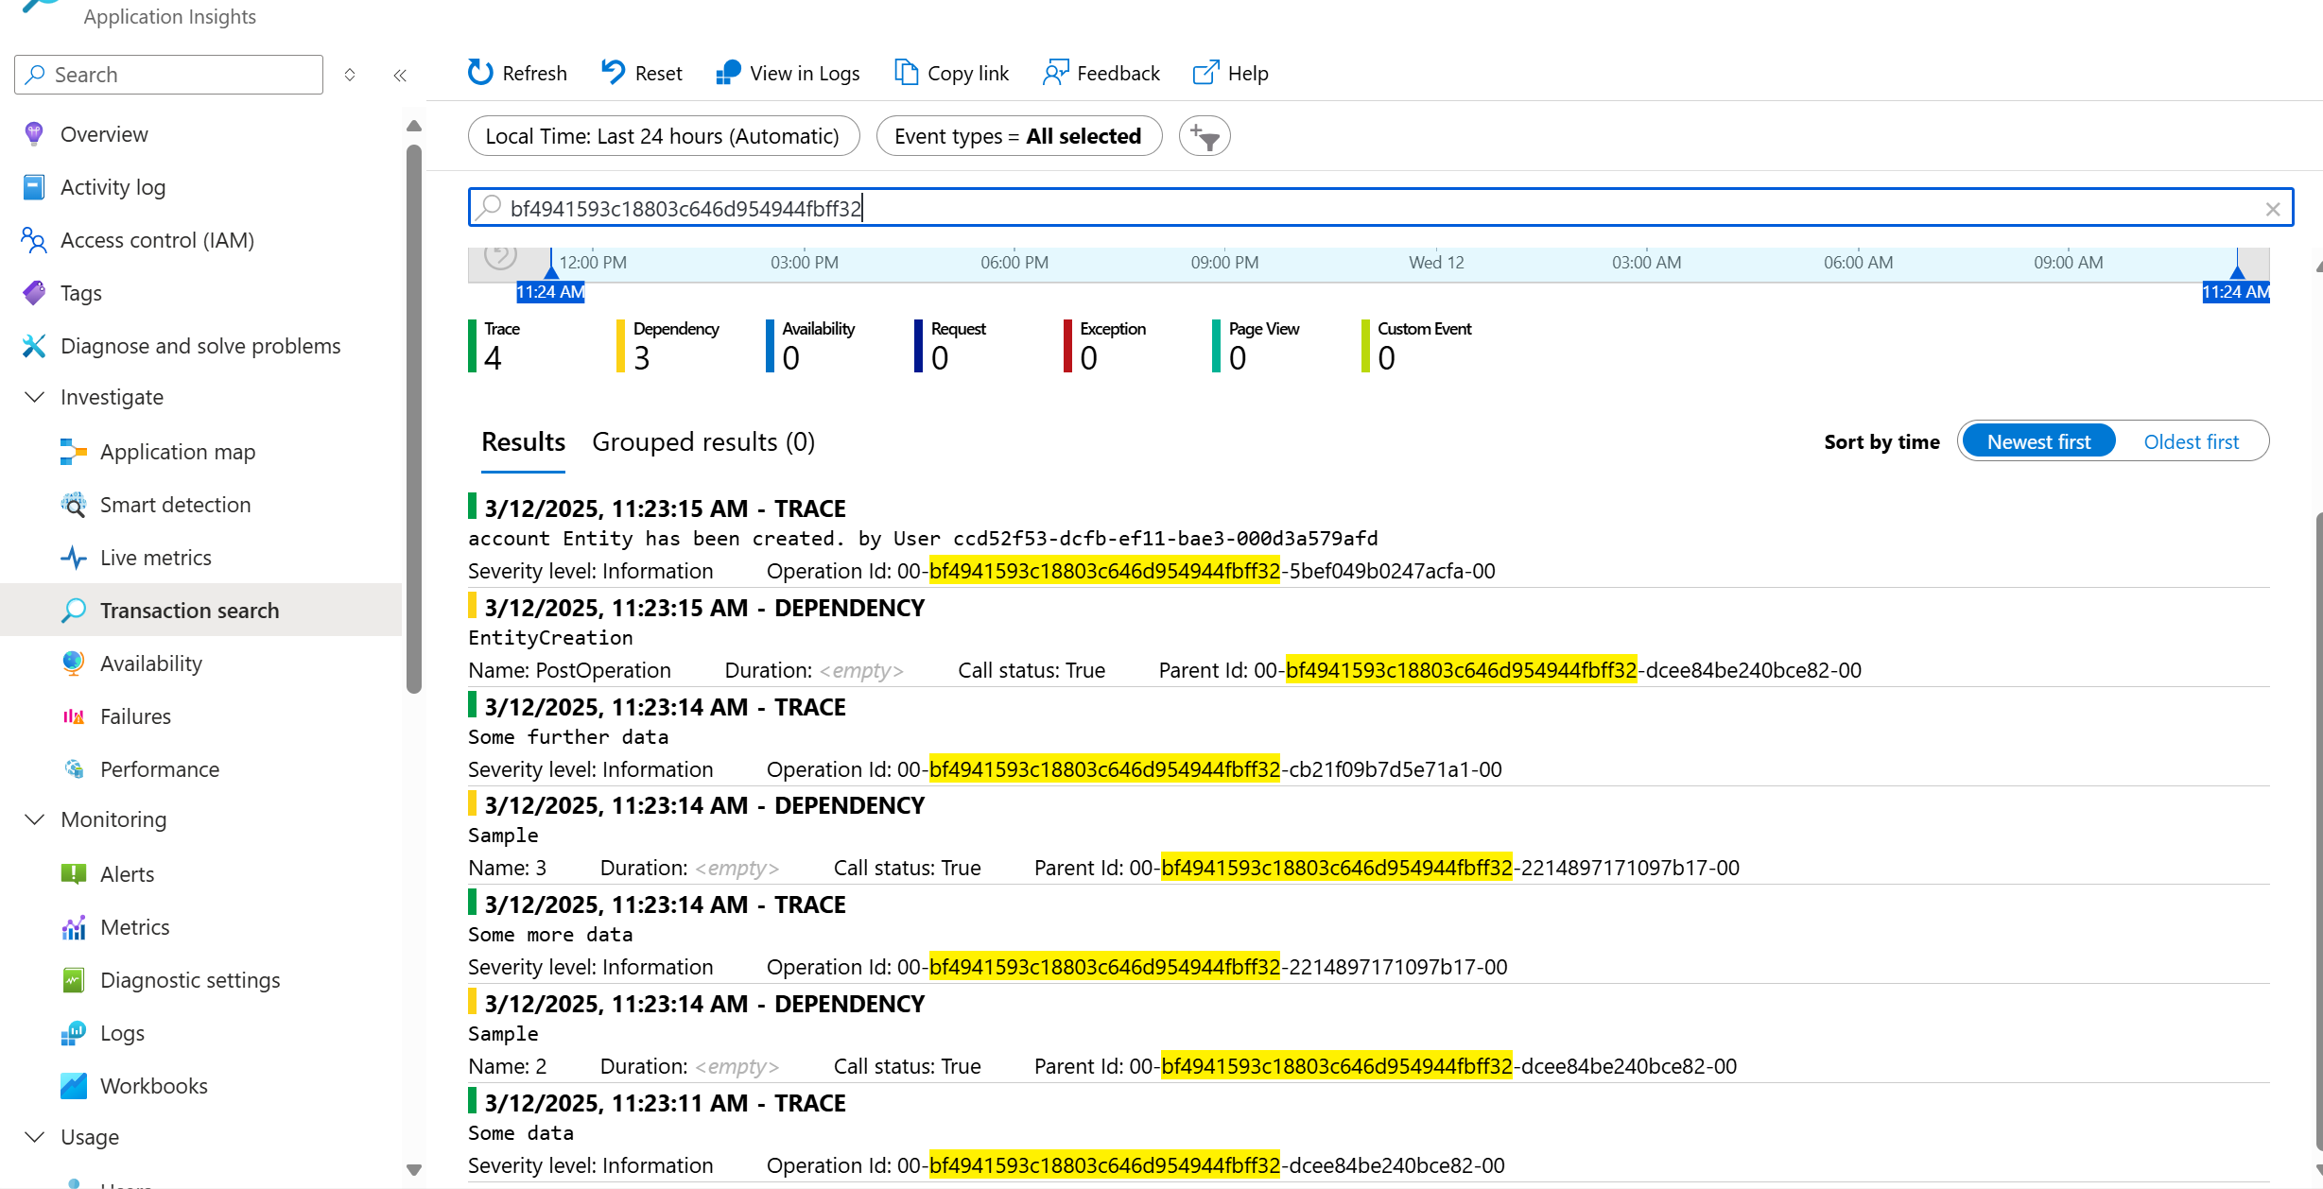
Task: Collapse the sidebar with double-chevron
Action: pos(400,75)
